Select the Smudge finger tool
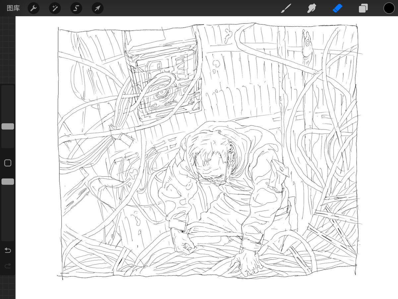Screen dimensions: 398x299 coord(311,8)
